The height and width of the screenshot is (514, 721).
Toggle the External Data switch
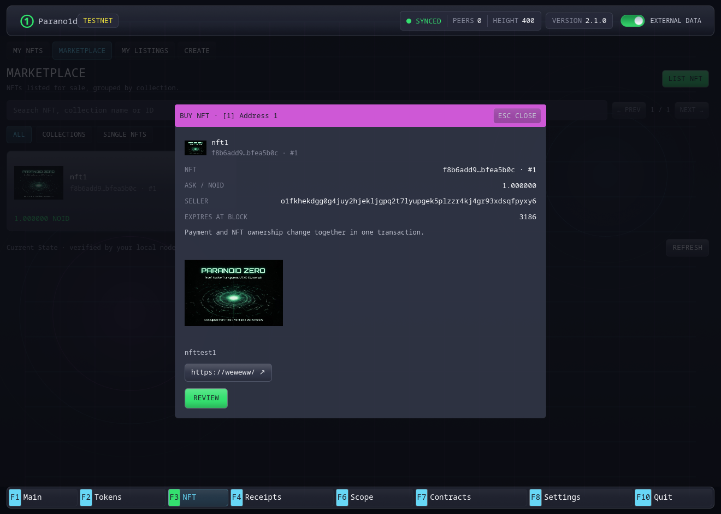tap(633, 21)
